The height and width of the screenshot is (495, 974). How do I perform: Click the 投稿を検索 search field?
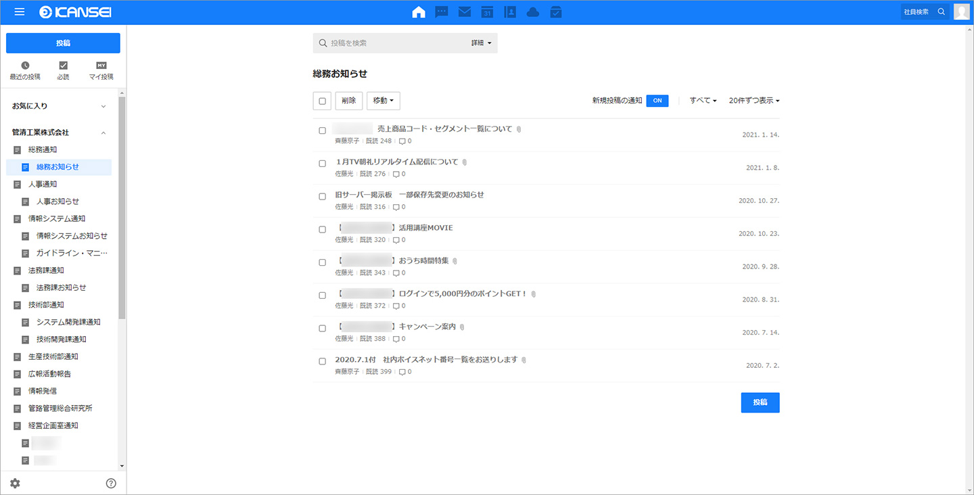click(396, 43)
